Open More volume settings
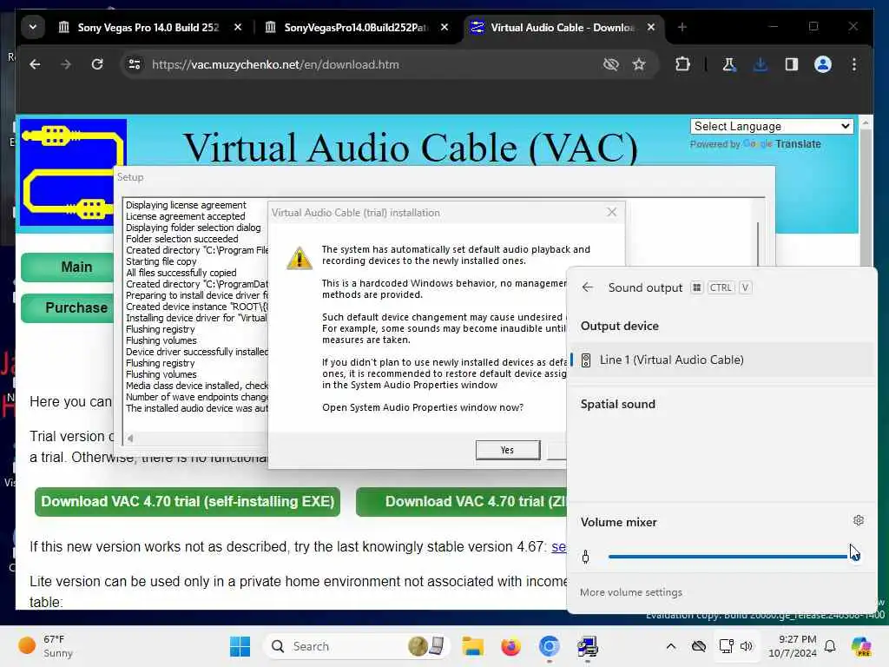Image resolution: width=889 pixels, height=667 pixels. coord(631,592)
